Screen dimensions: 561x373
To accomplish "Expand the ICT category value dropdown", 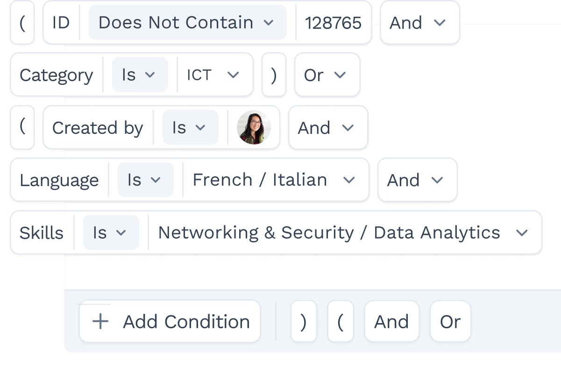I will coord(214,75).
